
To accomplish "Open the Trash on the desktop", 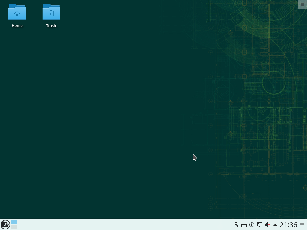I will click(51, 13).
